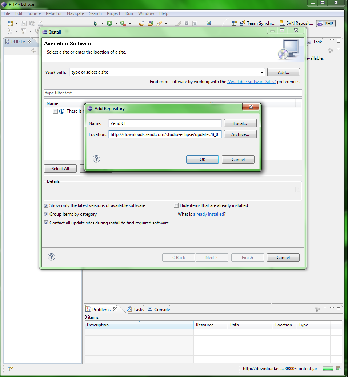Click the Open Task folder icon
This screenshot has height=377, width=348.
pos(151,23)
